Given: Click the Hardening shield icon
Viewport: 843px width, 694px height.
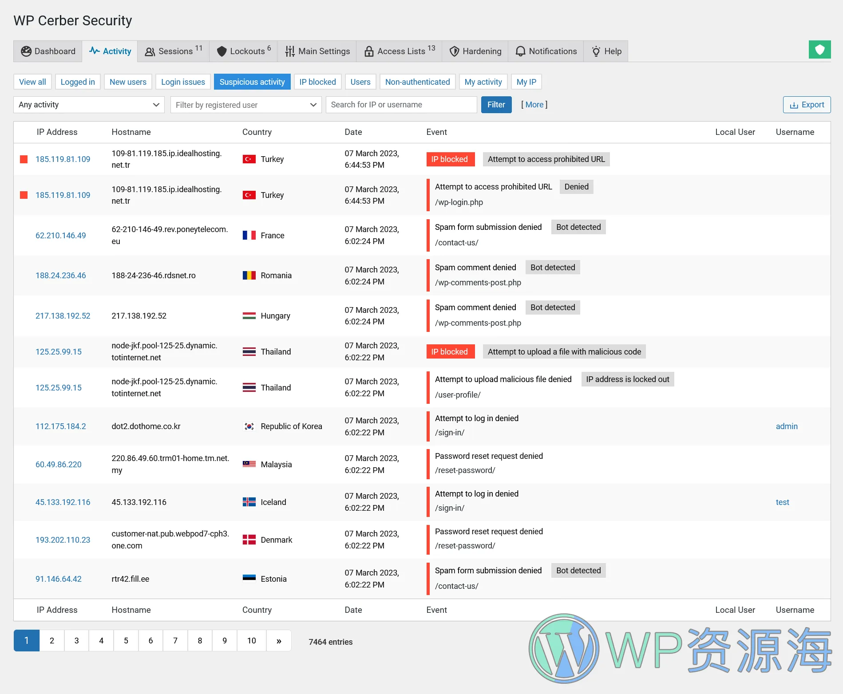Looking at the screenshot, I should pos(454,51).
